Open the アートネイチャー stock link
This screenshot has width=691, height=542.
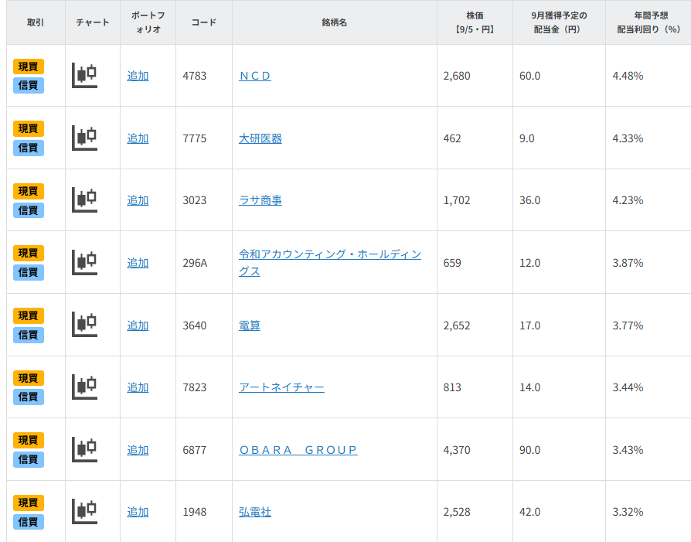(281, 387)
